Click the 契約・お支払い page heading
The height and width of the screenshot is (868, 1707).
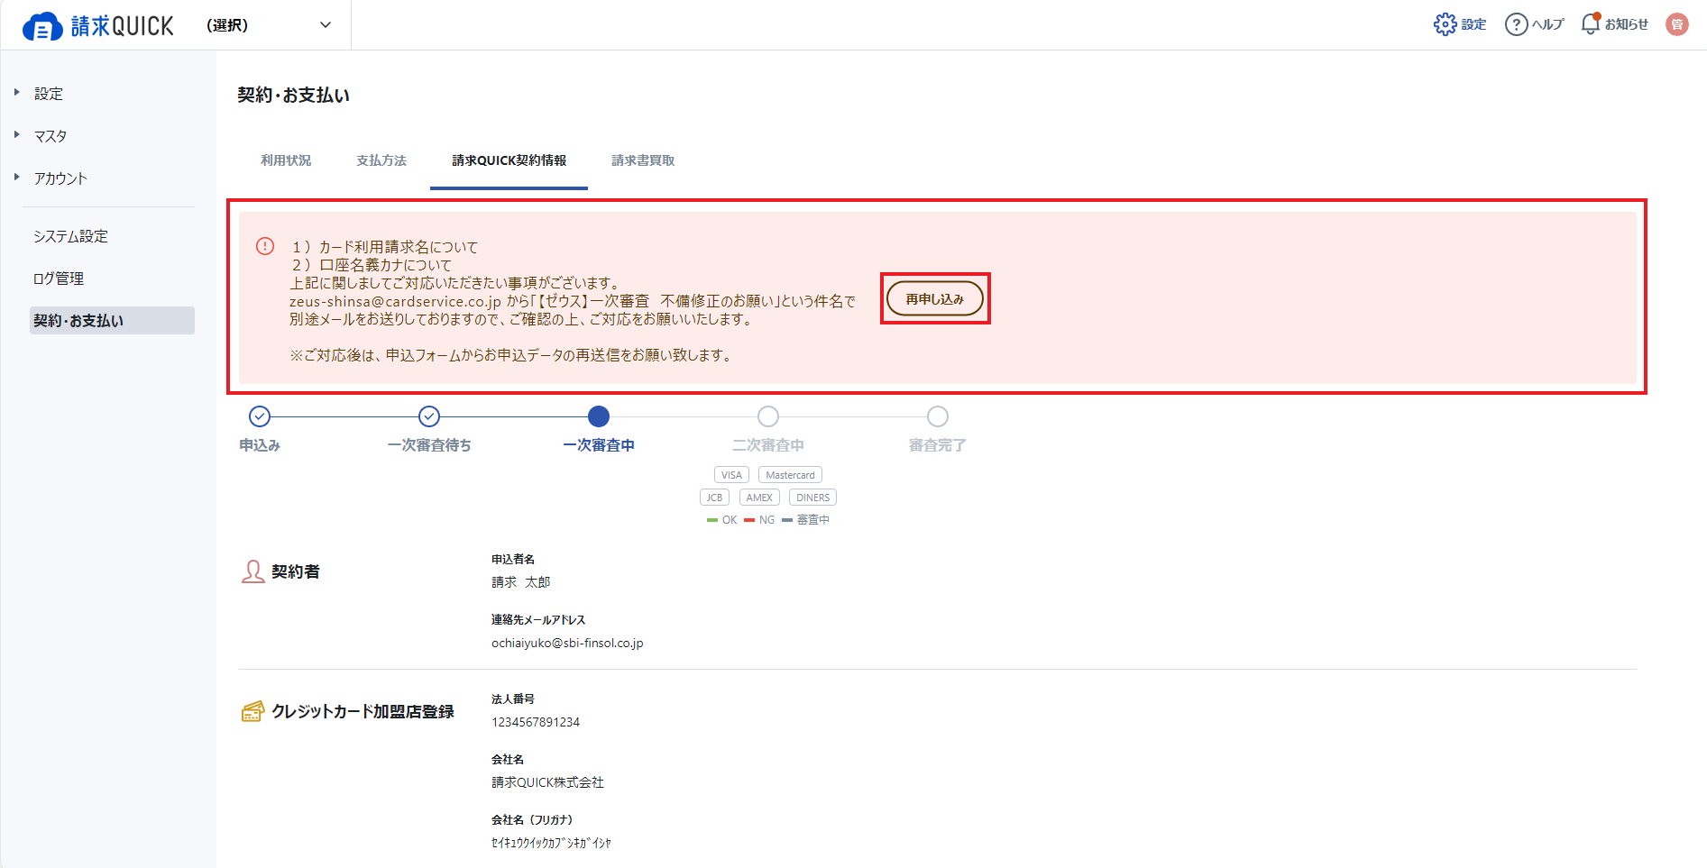(x=293, y=96)
